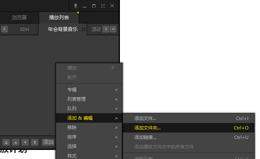Expand the 移除 submenu
Image resolution: width=260 pixels, height=159 pixels.
click(89, 128)
